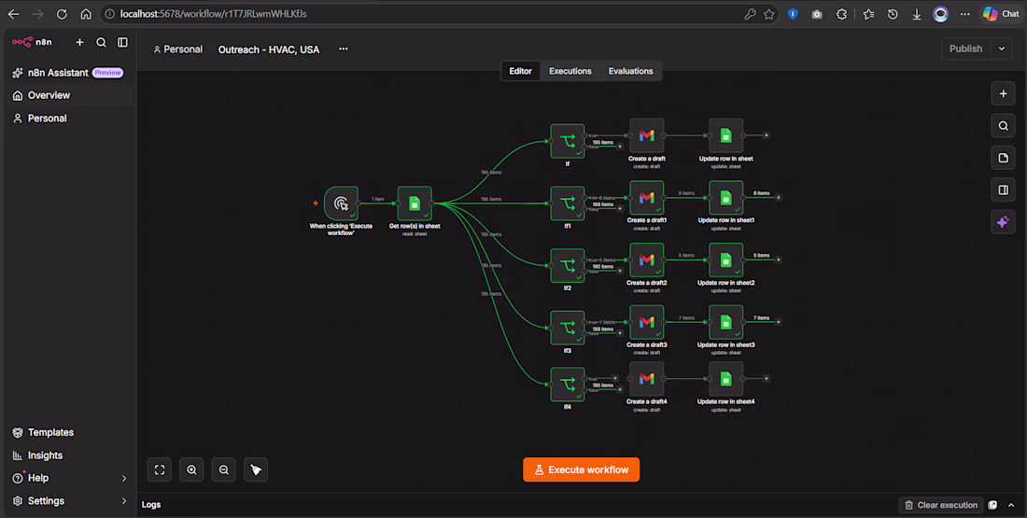
Task: Go to browser home page
Action: pos(86,14)
